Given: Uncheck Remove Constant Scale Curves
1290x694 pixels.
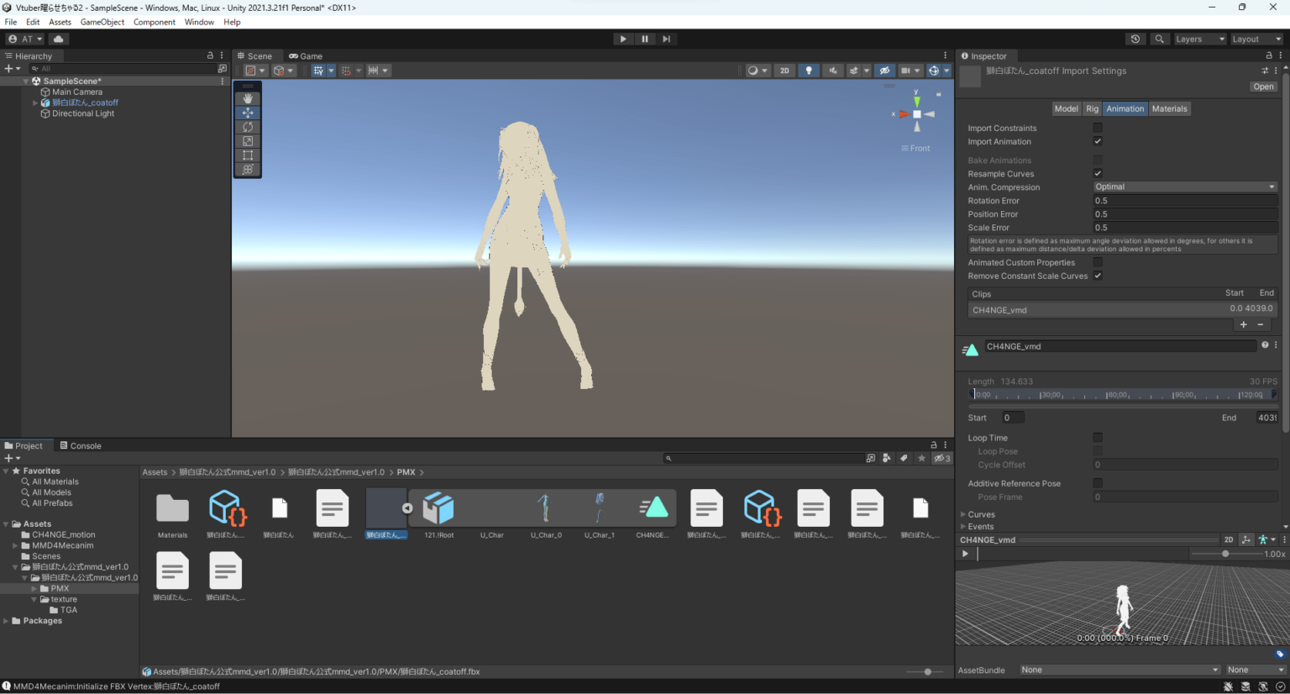Looking at the screenshot, I should [1098, 276].
